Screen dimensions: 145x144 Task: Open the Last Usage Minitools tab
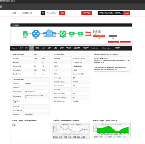coord(77,48)
